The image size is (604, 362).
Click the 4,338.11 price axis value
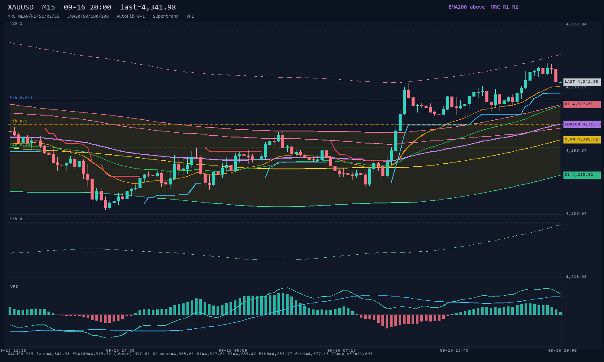point(576,87)
